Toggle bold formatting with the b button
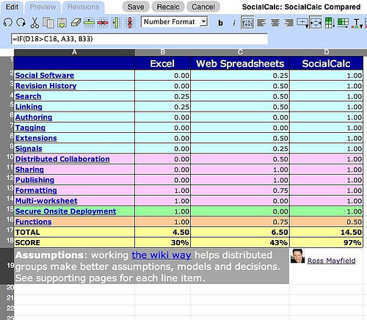 220,23
